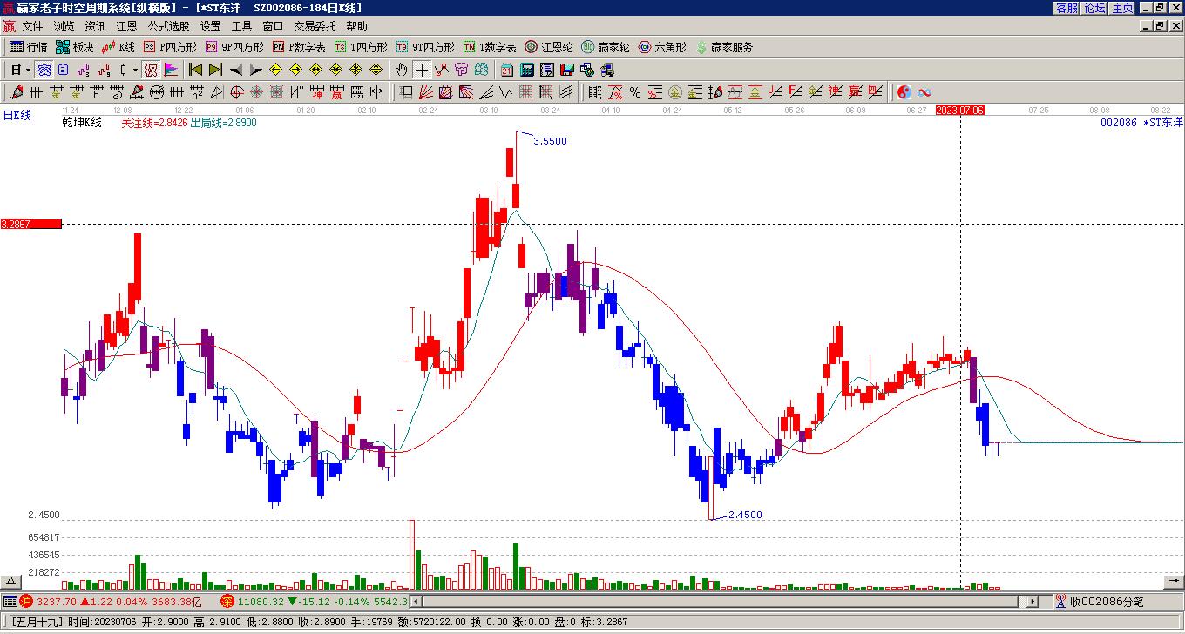Click the chart collapse triangle button

click(x=12, y=582)
